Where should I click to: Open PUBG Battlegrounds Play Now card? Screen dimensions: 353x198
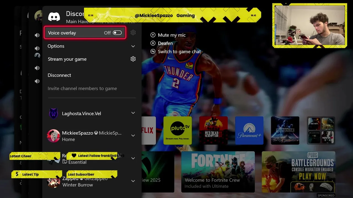pyautogui.click(x=298, y=172)
